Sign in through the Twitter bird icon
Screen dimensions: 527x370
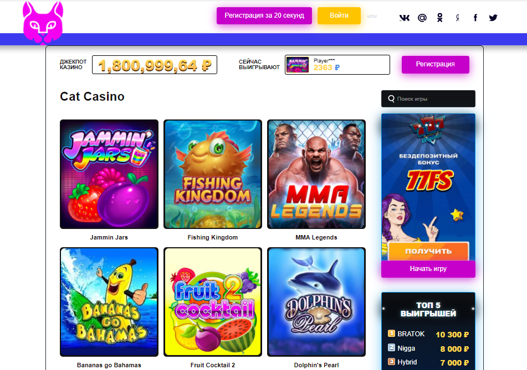(493, 18)
